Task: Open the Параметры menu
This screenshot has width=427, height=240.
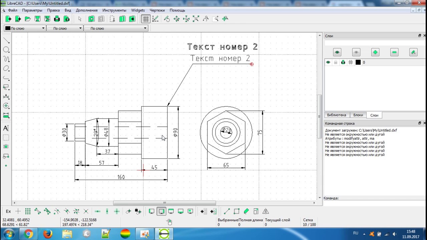Action: pos(32,10)
